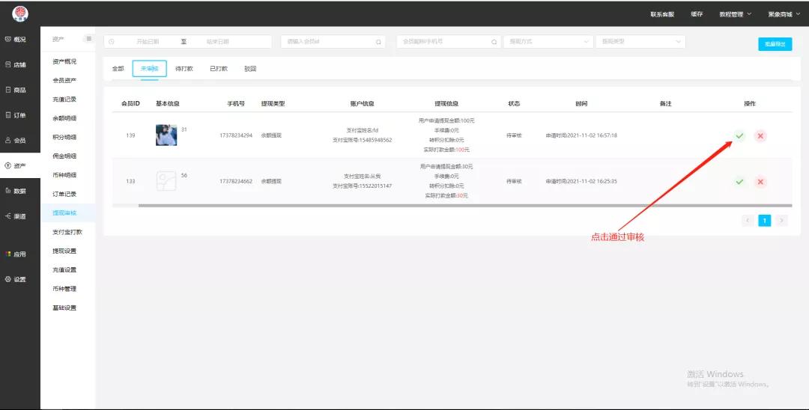Open 佣金明细 in the submenu
Image resolution: width=809 pixels, height=410 pixels.
64,156
